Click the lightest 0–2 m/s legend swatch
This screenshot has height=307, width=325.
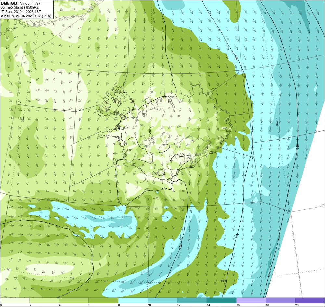point(15,301)
